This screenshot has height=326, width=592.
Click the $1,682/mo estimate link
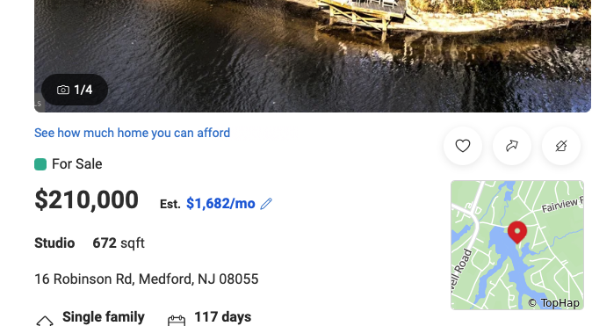(220, 204)
